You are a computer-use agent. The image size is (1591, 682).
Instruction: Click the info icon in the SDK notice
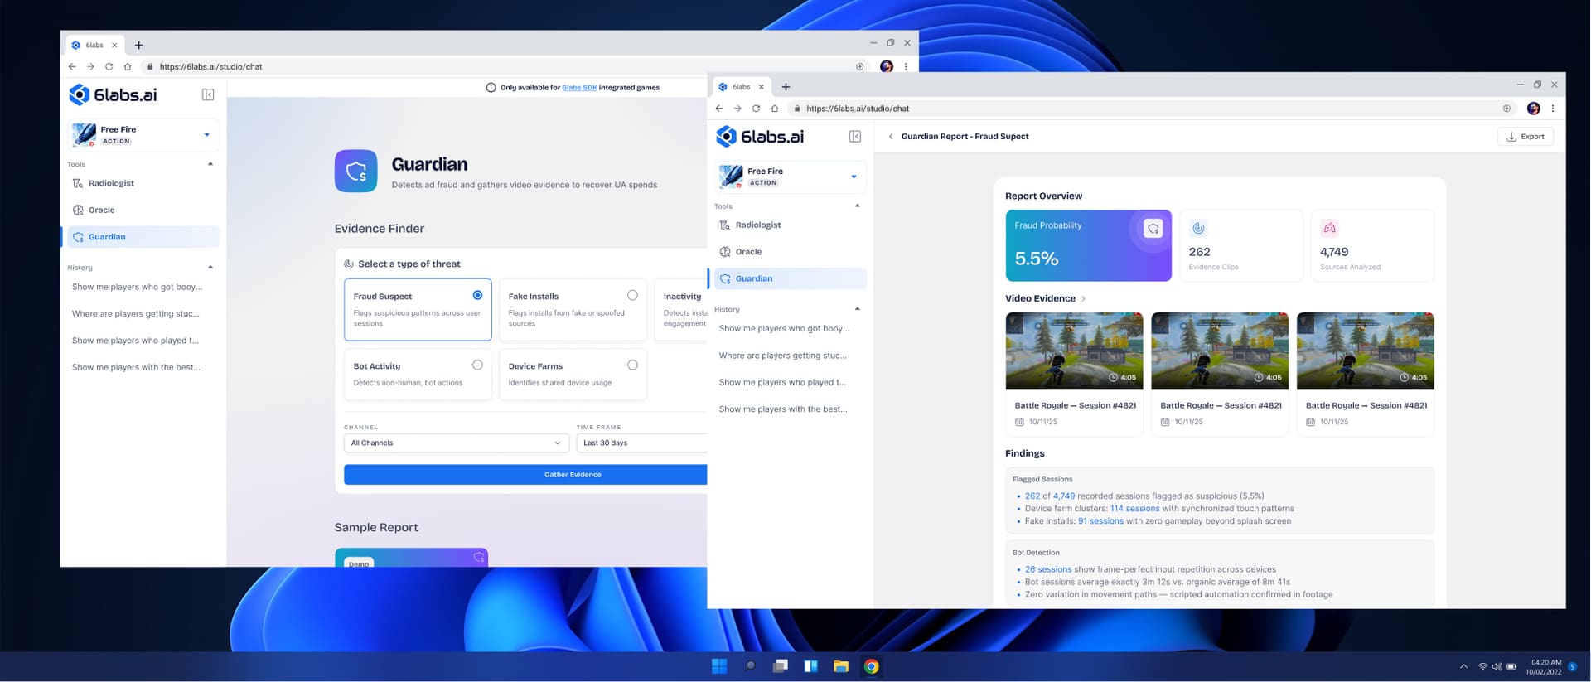491,87
